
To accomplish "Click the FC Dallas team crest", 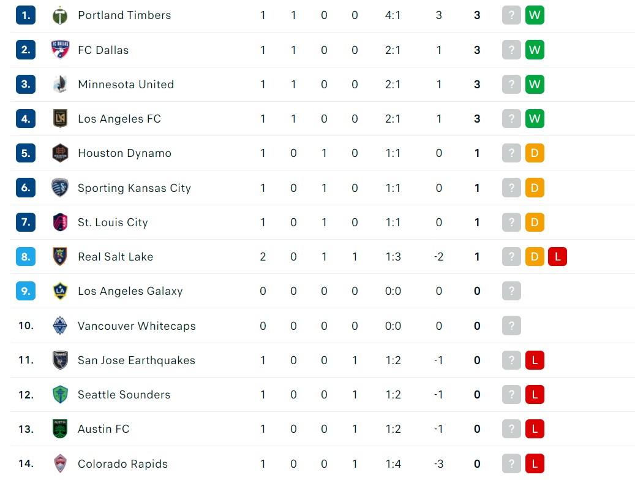I will tap(60, 50).
